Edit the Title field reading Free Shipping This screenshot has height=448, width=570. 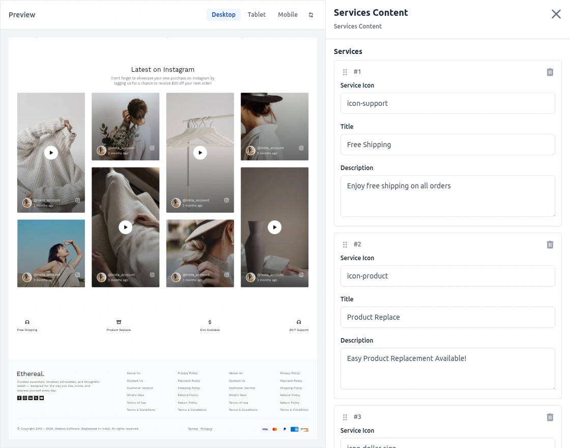pyautogui.click(x=447, y=145)
